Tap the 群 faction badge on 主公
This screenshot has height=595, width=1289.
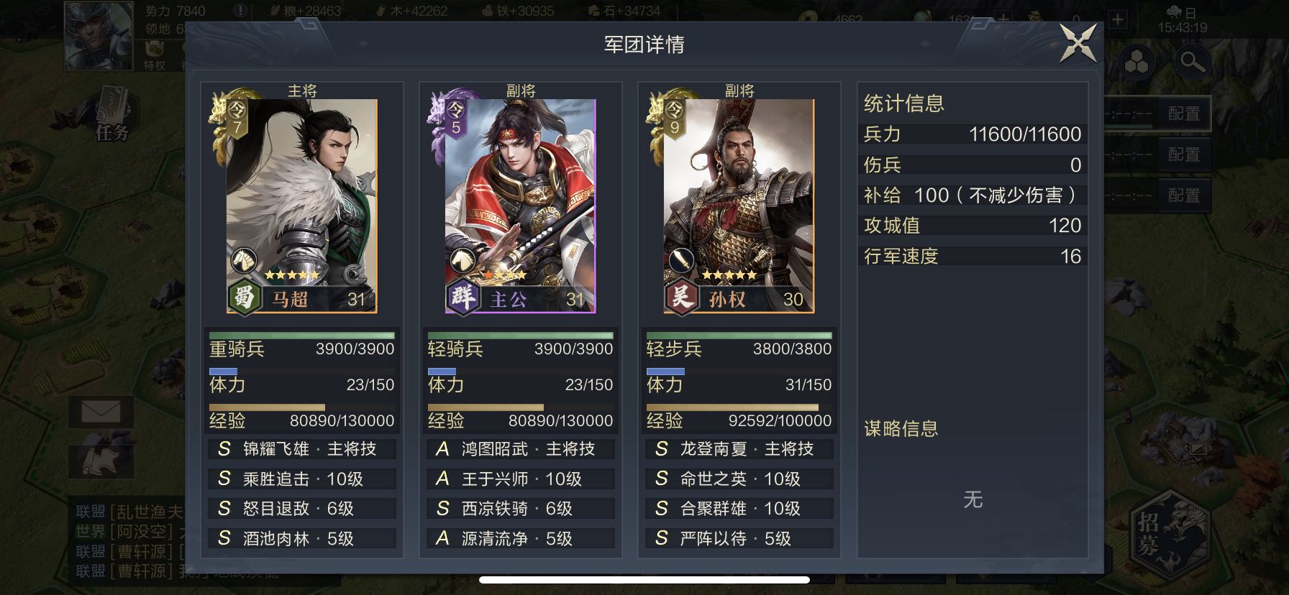click(463, 296)
